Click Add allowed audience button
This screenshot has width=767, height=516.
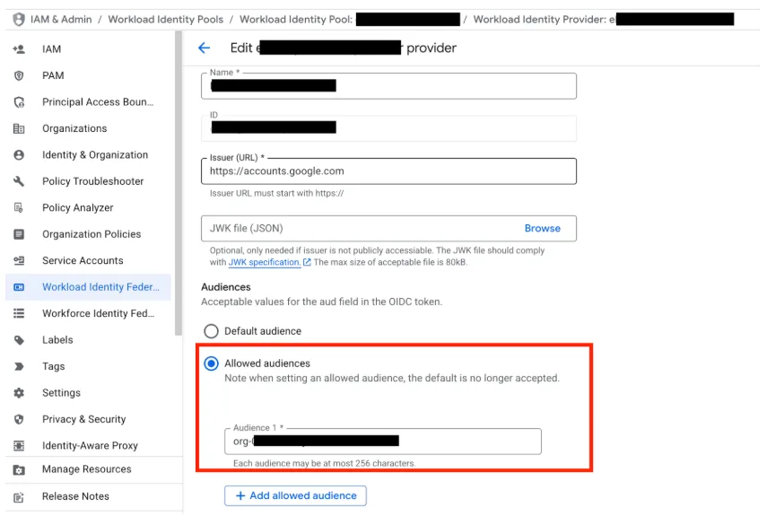pos(295,495)
